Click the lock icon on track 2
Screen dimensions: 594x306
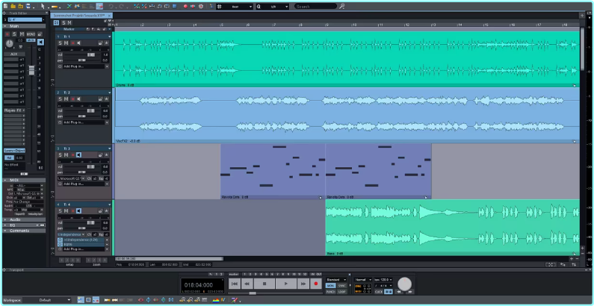(100, 99)
